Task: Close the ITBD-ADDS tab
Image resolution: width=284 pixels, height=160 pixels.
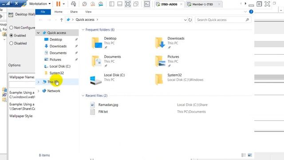Action: click(x=181, y=4)
